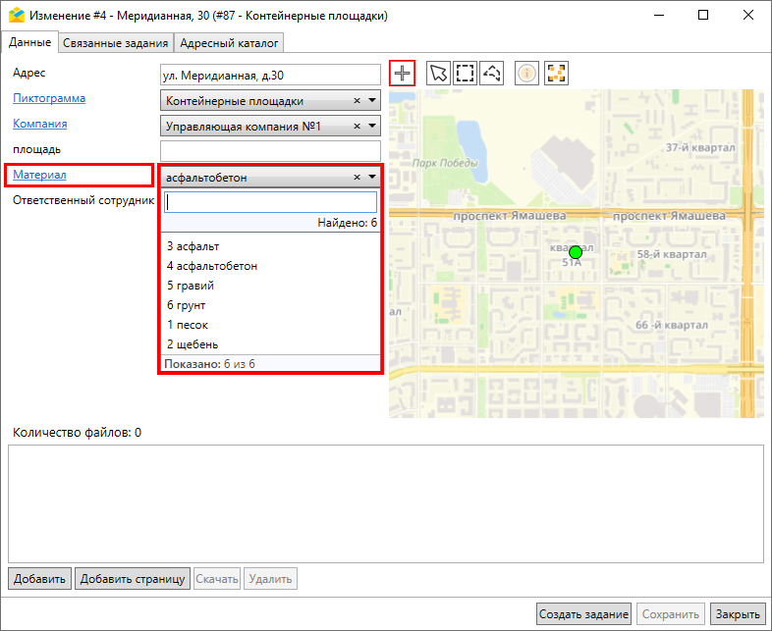Open the Материал link

(x=39, y=175)
